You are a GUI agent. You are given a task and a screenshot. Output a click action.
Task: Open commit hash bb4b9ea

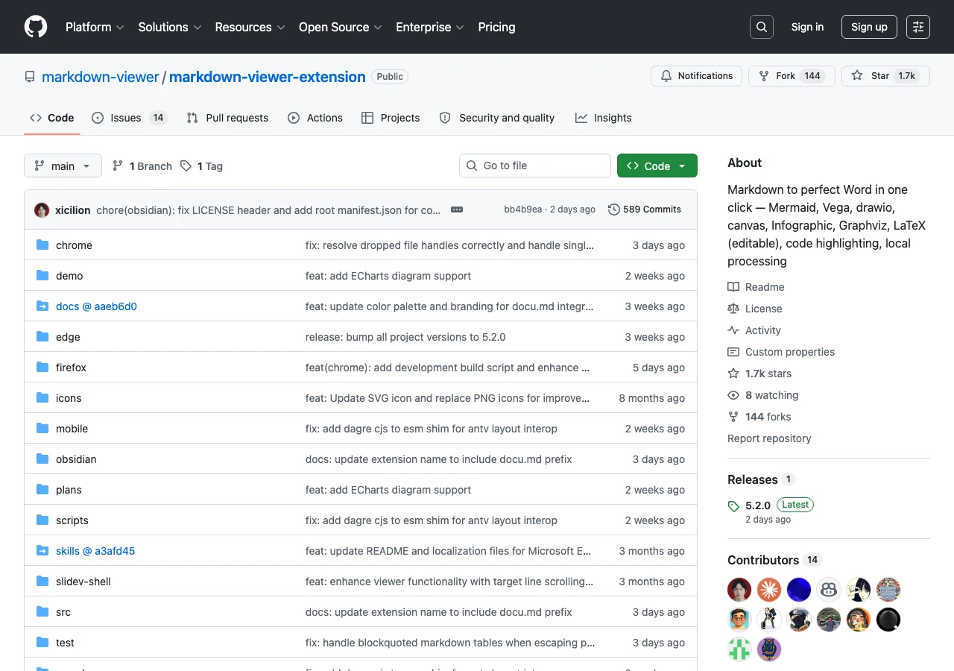click(523, 210)
